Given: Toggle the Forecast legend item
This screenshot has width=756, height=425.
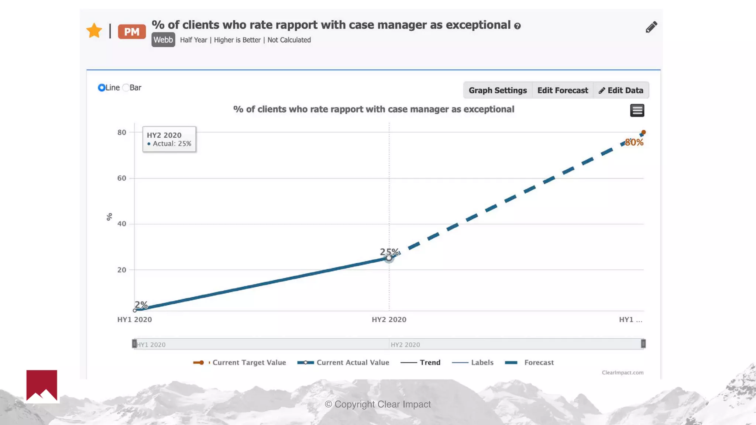Looking at the screenshot, I should [539, 363].
